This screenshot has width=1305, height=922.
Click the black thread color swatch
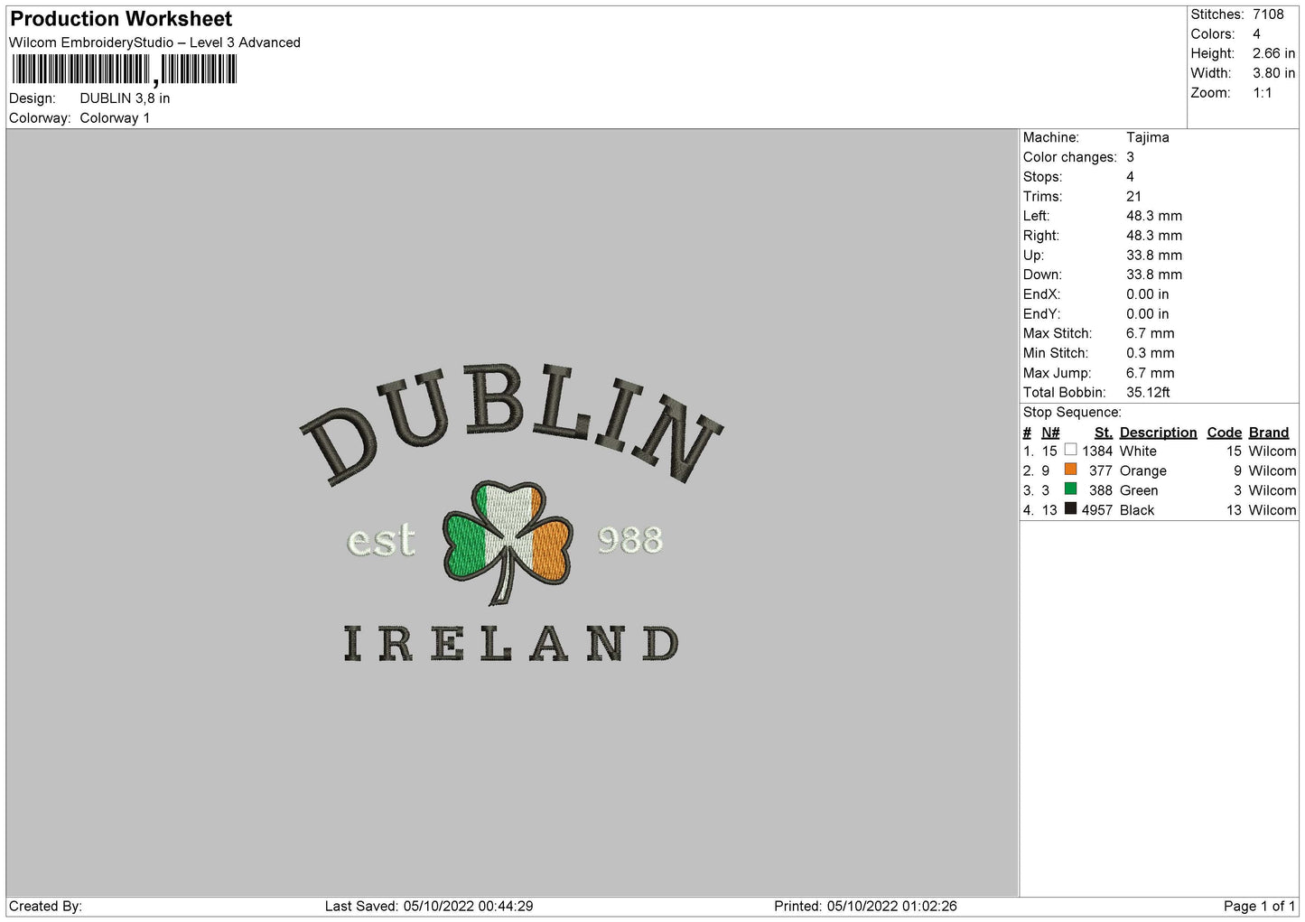(1070, 509)
